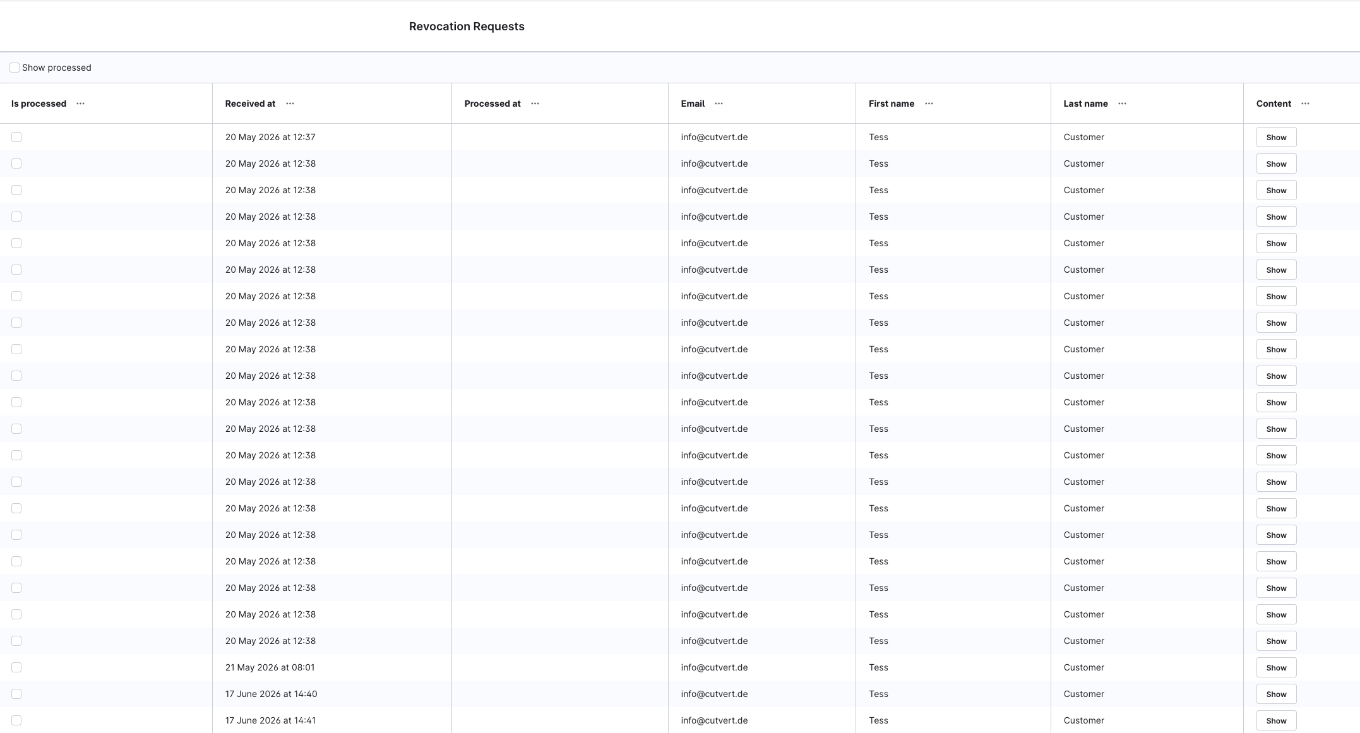1360x733 pixels.
Task: Tick processed checkbox for 17 June 14:40 request
Action: coord(16,694)
